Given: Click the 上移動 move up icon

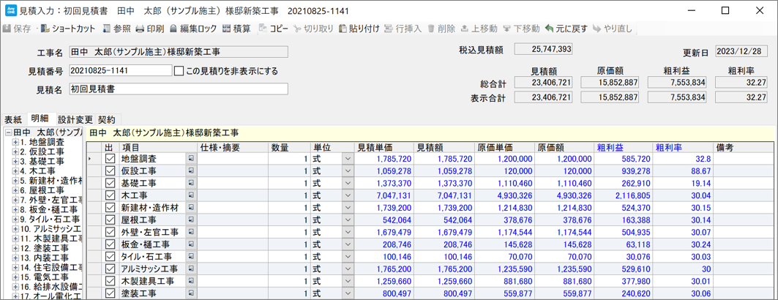Looking at the screenshot, I should [x=465, y=29].
